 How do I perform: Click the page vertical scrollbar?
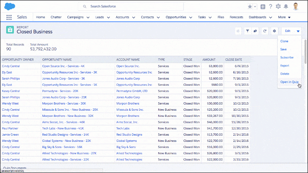click(305, 52)
